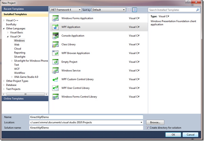Image resolution: width=204 pixels, height=141 pixels.
Task: Click the WPF Application template icon
Action: 55,27
